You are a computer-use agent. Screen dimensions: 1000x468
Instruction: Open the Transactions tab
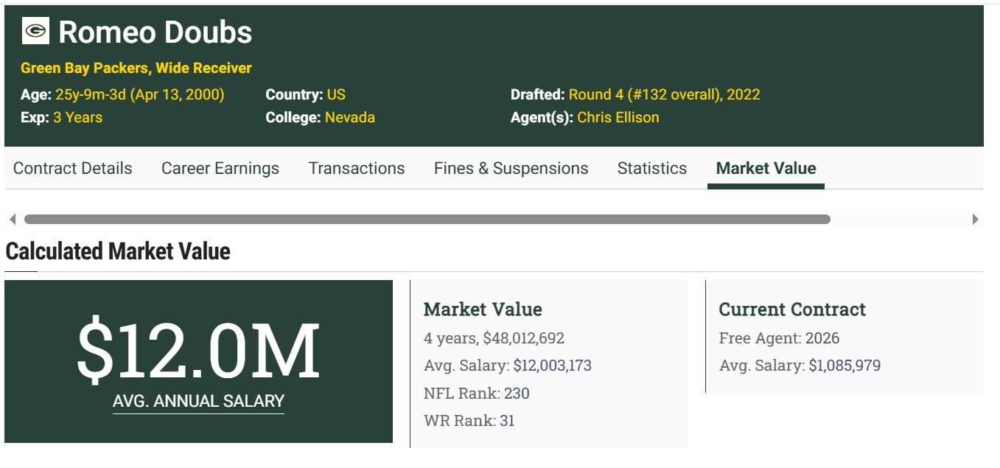pos(357,168)
